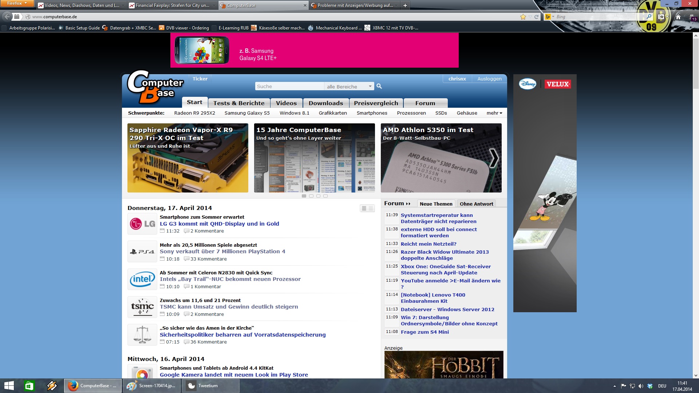Reload page with the refresh arrow icon
The width and height of the screenshot is (699, 393).
point(536,17)
